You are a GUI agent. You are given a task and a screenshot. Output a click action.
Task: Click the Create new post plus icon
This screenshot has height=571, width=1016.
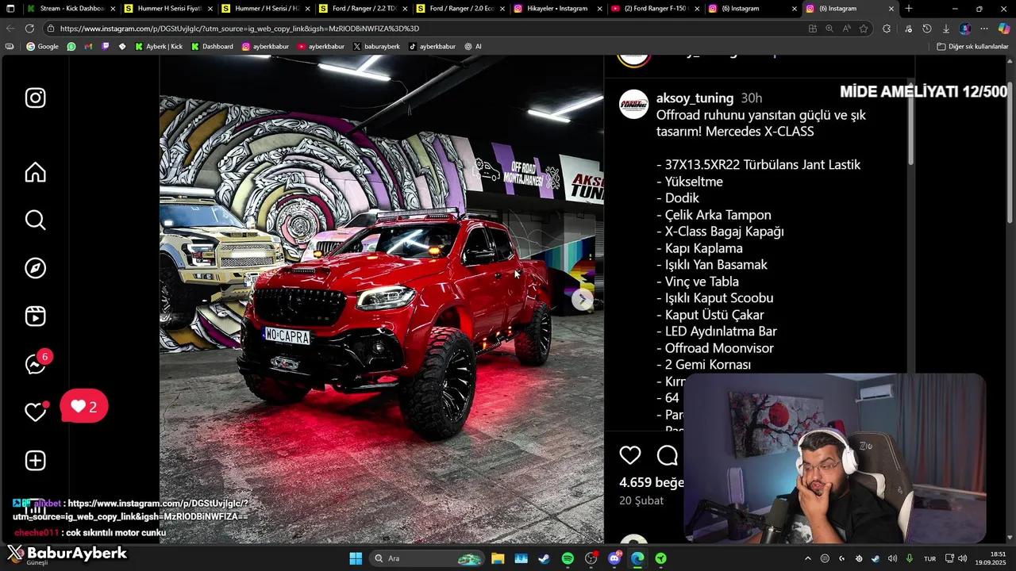click(35, 461)
